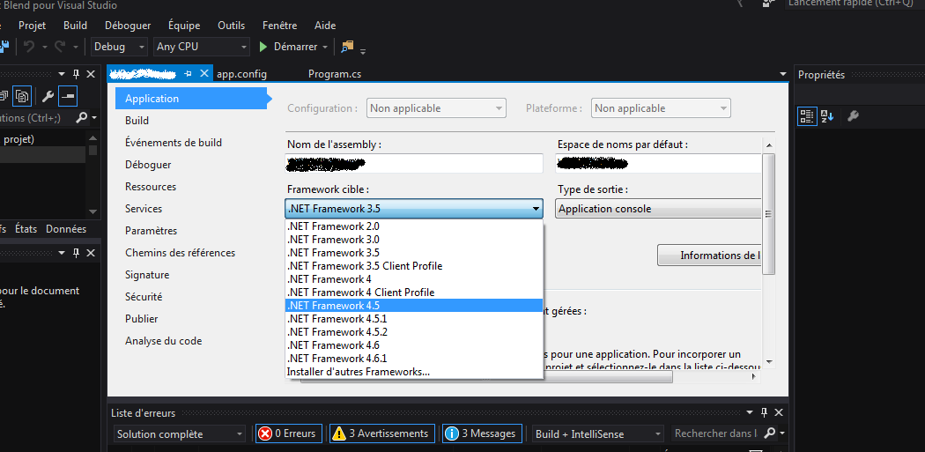Click the feedback person icon near Quick Launch

click(767, 4)
